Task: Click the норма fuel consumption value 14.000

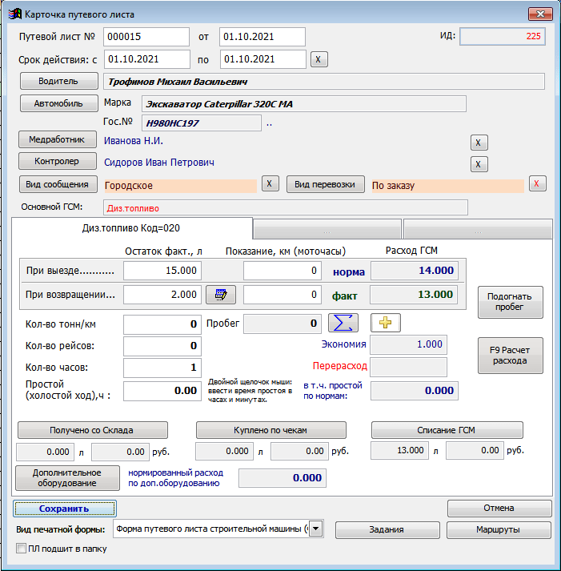Action: pos(415,271)
